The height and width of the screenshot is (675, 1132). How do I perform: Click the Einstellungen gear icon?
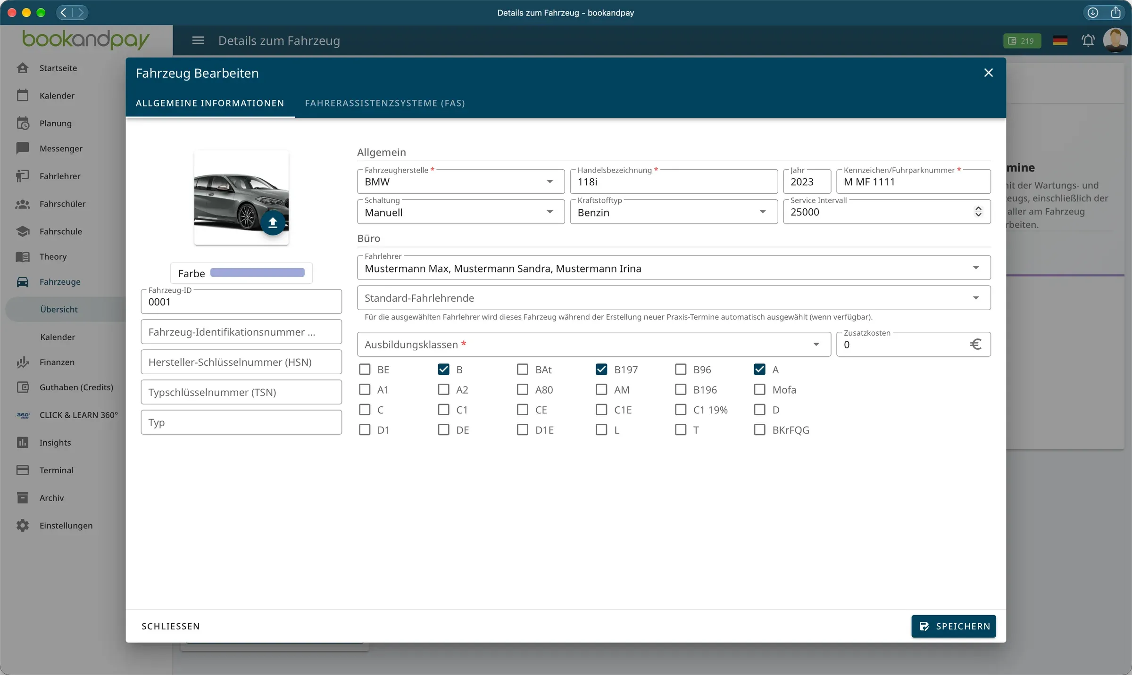click(23, 526)
